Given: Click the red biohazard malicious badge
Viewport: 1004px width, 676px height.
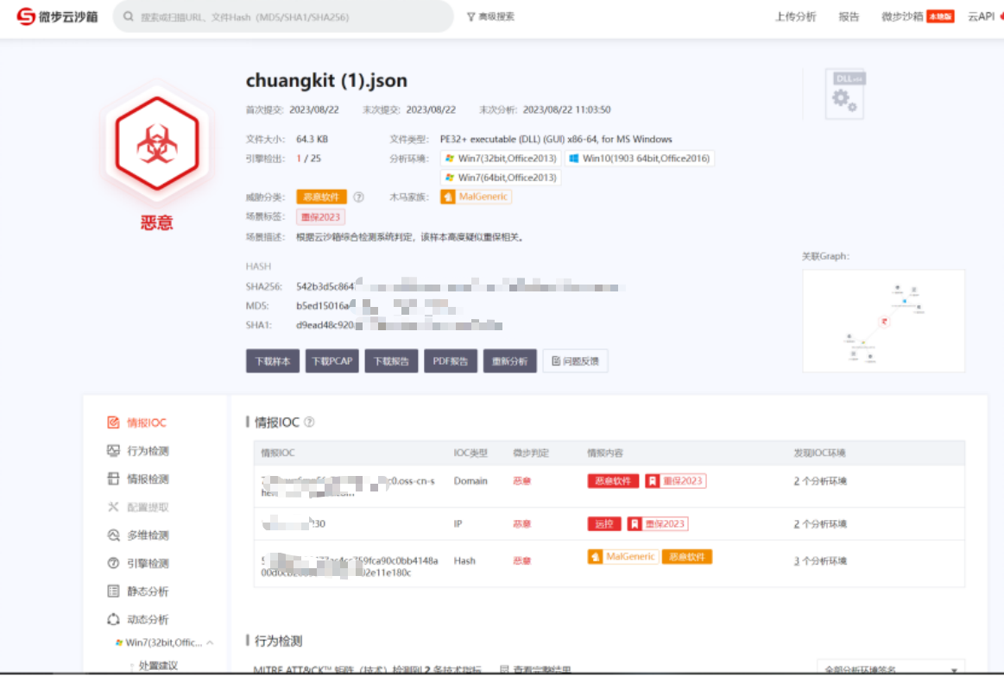Looking at the screenshot, I should pyautogui.click(x=157, y=144).
